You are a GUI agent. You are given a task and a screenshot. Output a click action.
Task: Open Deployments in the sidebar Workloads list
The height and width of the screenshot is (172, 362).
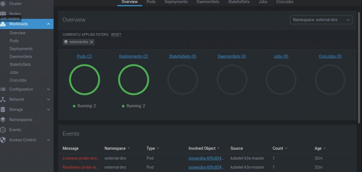[21, 49]
